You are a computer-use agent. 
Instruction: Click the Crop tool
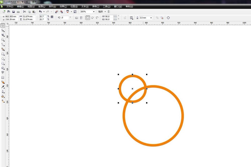(3, 35)
